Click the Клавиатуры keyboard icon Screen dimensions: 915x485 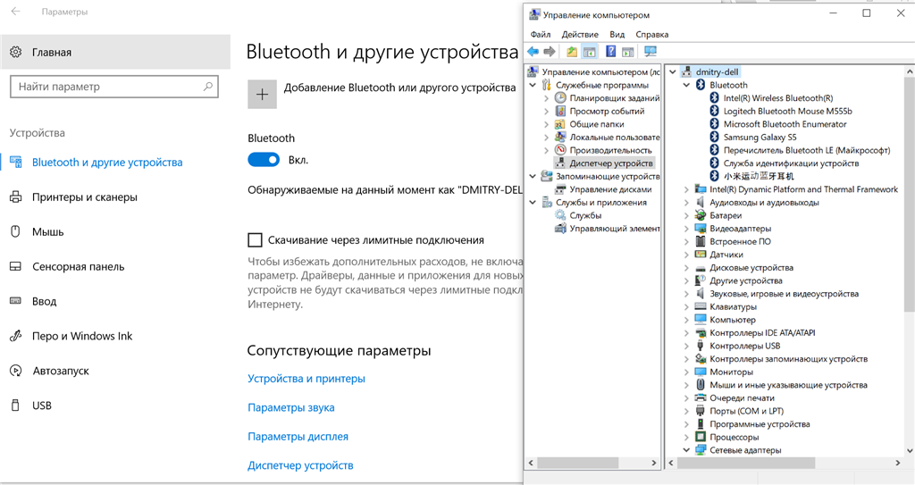701,306
